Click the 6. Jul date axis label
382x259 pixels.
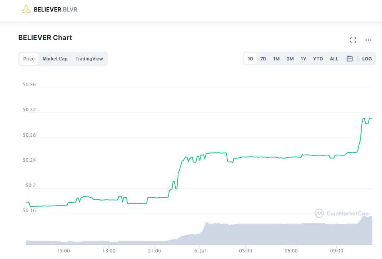200,251
